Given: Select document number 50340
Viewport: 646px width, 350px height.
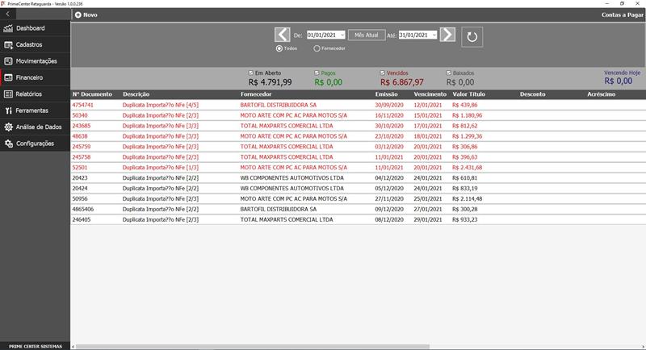Looking at the screenshot, I should click(80, 115).
